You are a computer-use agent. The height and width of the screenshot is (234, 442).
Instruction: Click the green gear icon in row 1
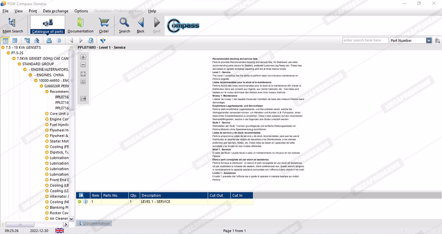[80, 202]
